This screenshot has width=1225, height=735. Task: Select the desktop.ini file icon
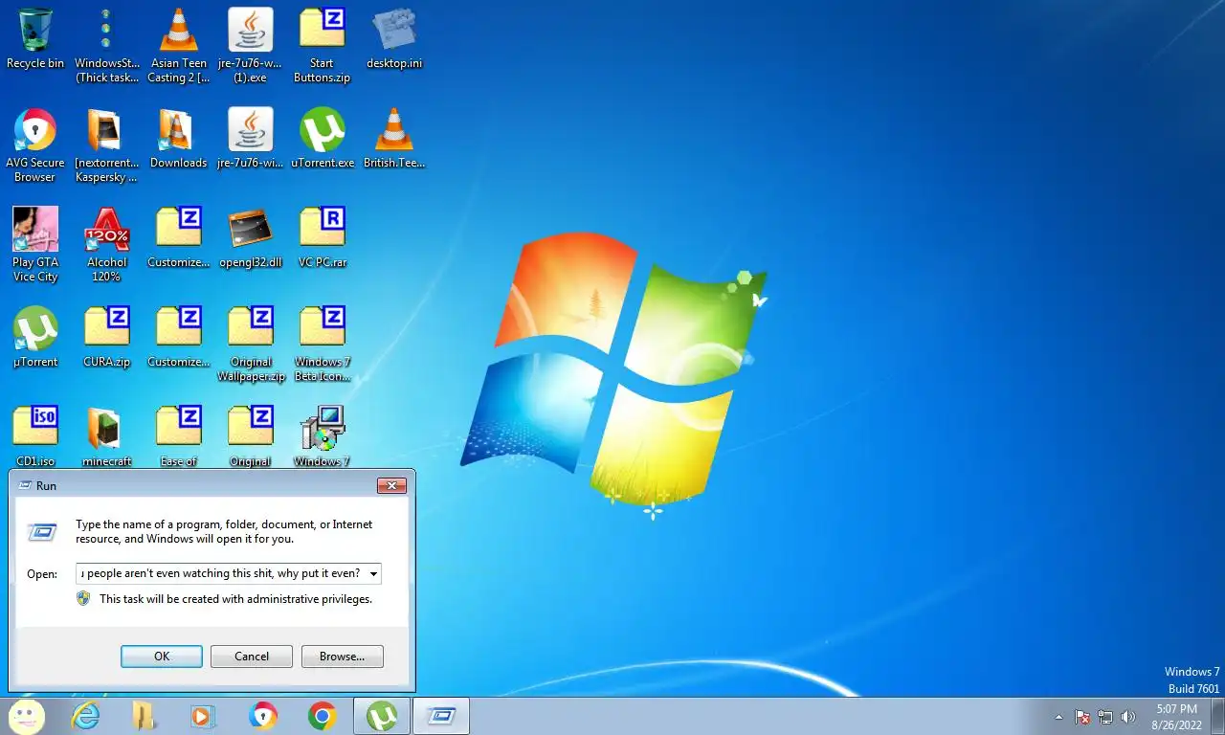pyautogui.click(x=394, y=38)
